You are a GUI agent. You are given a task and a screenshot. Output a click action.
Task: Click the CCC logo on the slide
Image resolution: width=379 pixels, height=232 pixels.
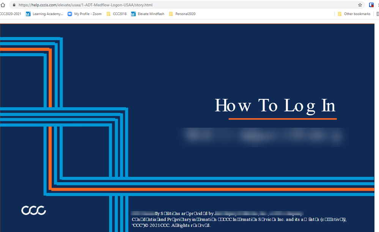(x=34, y=210)
